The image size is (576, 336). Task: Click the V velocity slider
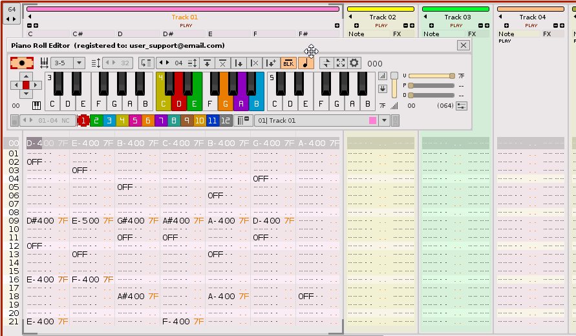coord(431,76)
